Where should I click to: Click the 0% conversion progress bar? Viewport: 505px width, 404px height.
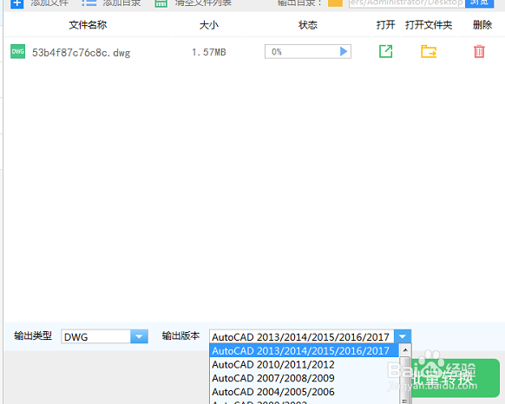coord(308,51)
